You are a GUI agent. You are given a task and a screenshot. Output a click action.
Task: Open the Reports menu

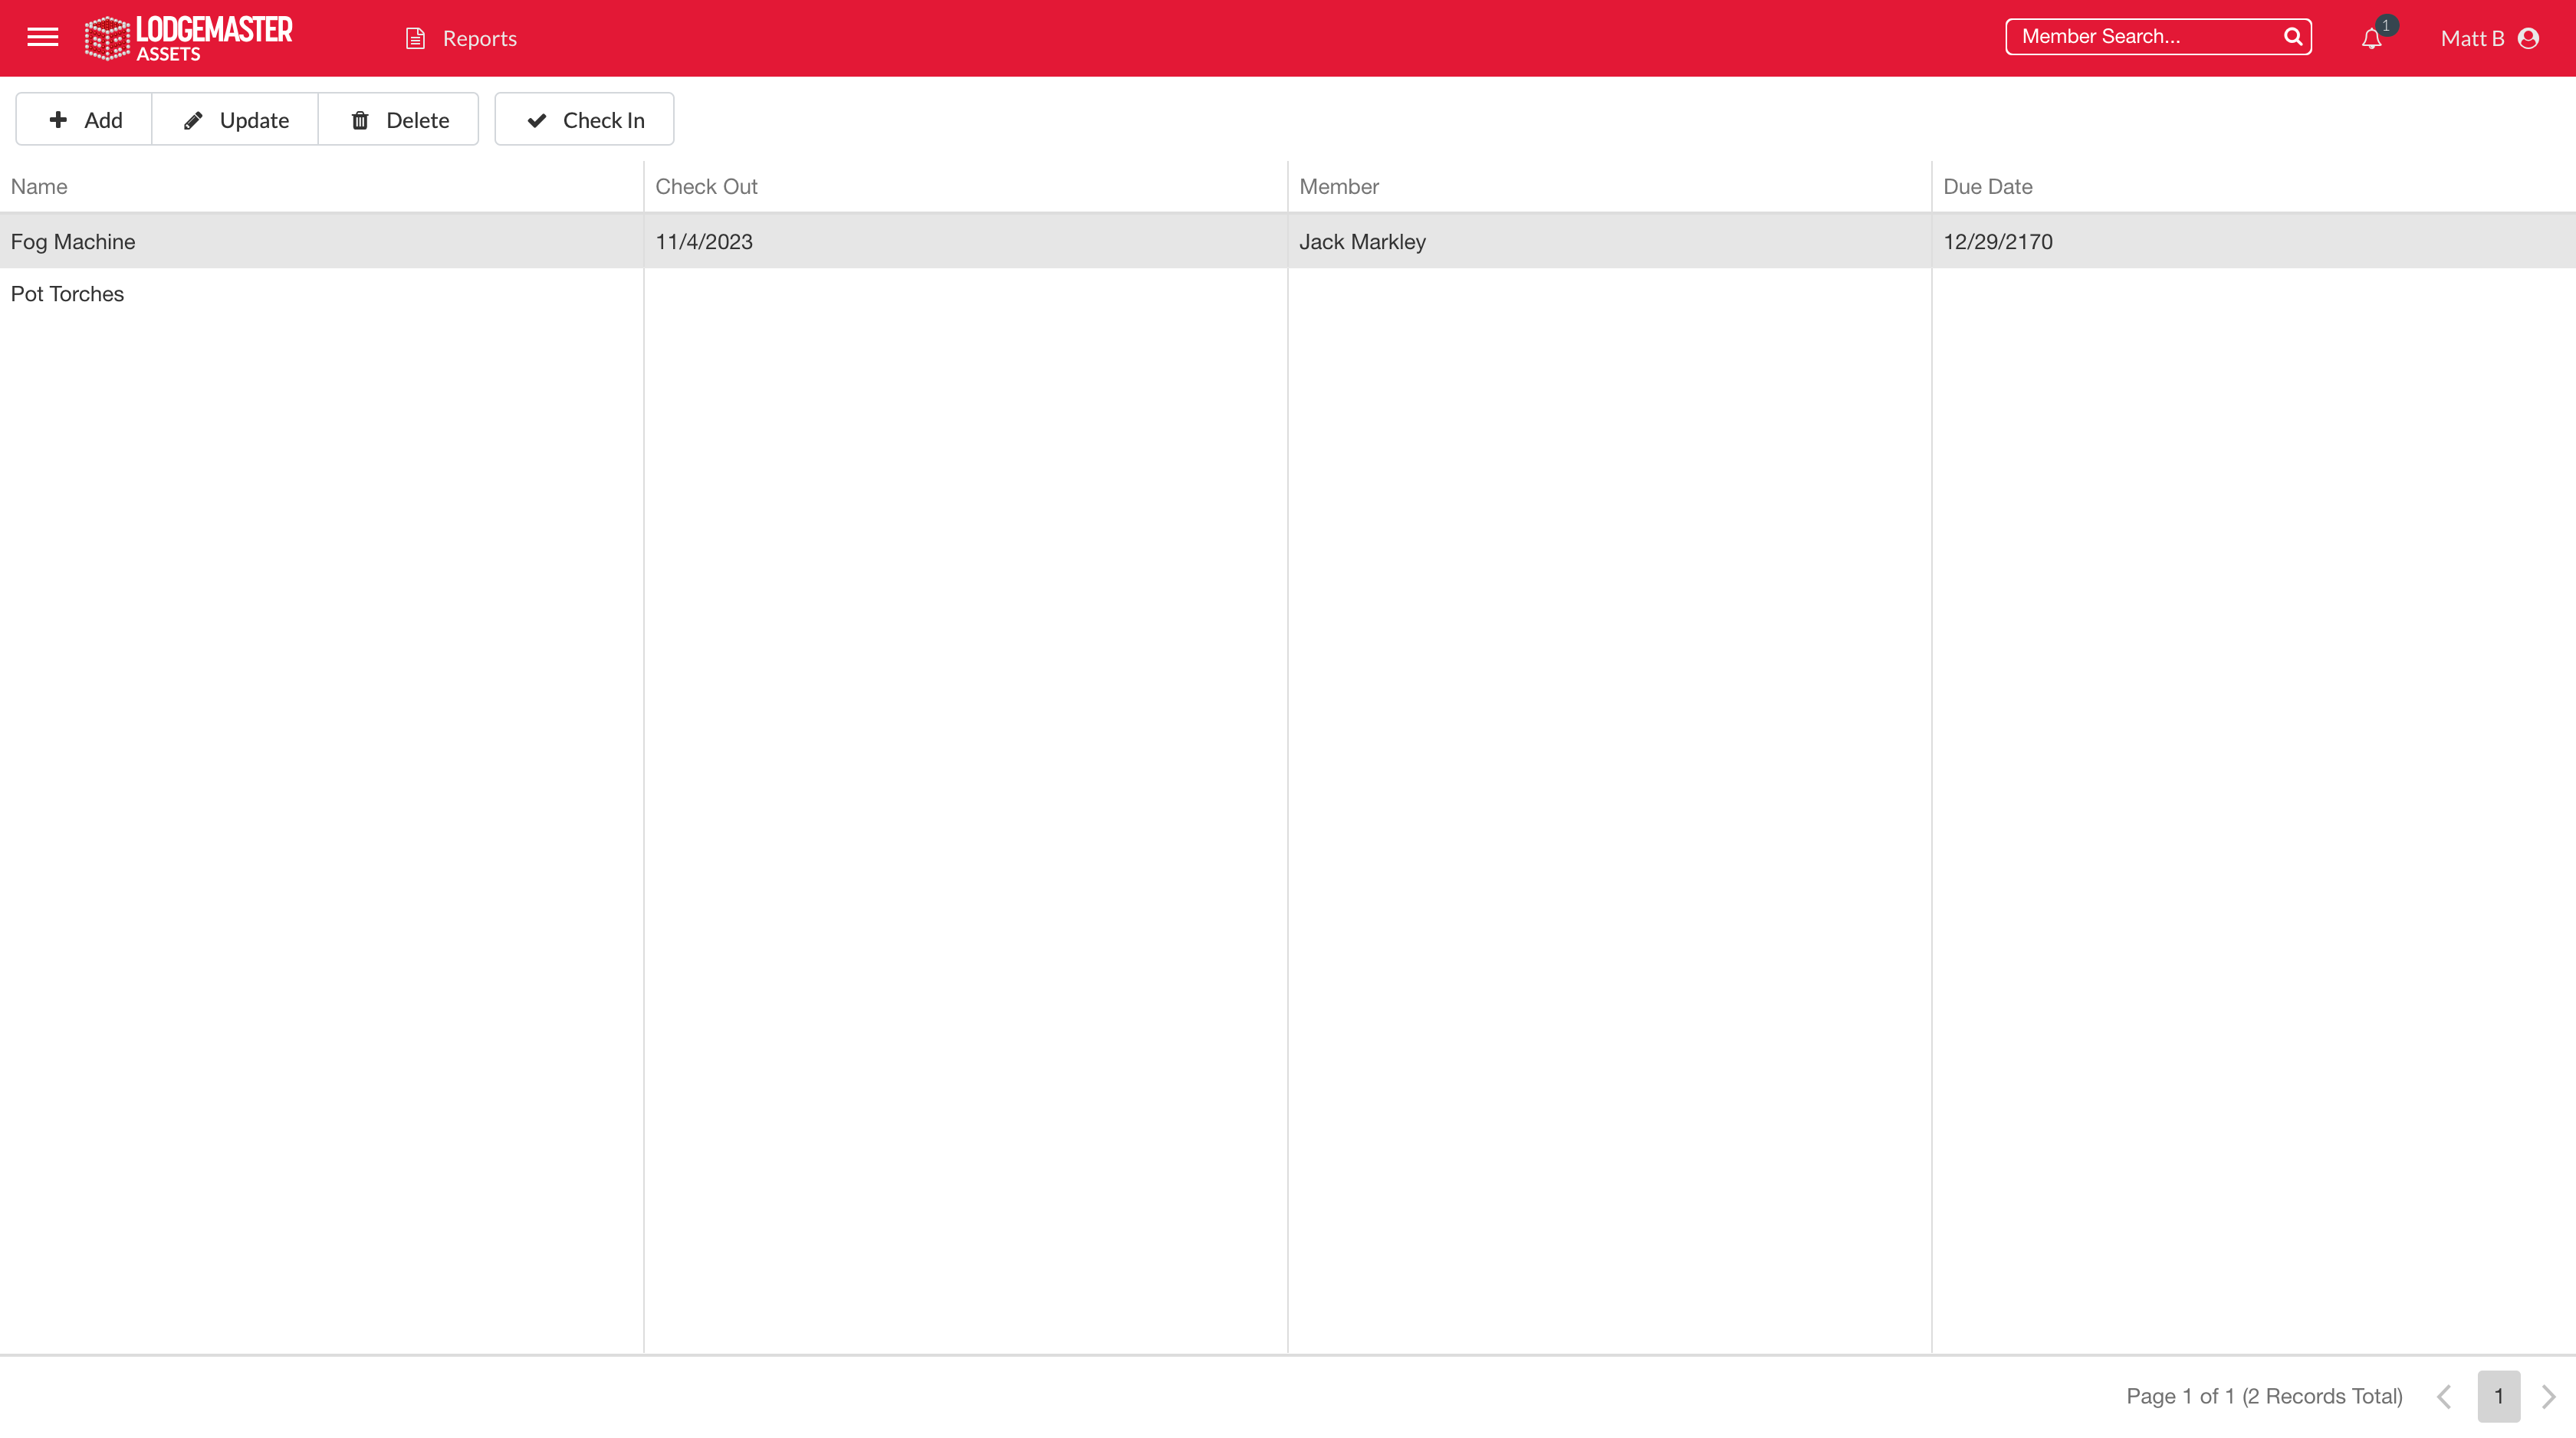click(479, 38)
